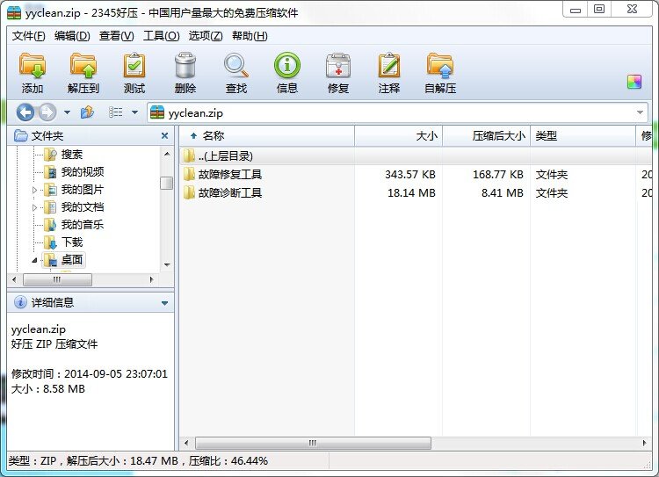
Task: Open the 工具(O) menu
Action: [x=161, y=36]
